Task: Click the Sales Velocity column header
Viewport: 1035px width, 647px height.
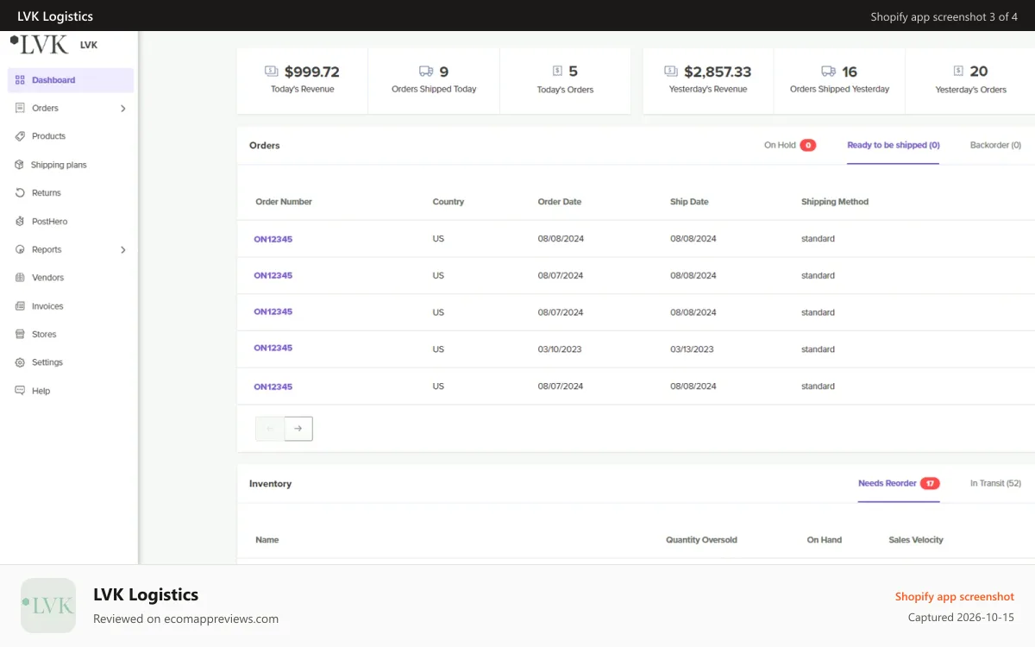Action: (x=916, y=540)
